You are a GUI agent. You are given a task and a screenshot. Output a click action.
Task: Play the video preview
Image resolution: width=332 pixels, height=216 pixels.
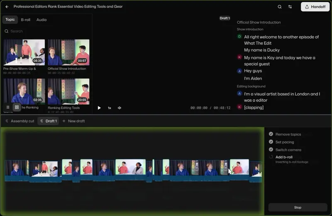click(x=99, y=108)
